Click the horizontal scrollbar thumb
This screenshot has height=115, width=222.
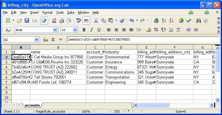point(154,105)
